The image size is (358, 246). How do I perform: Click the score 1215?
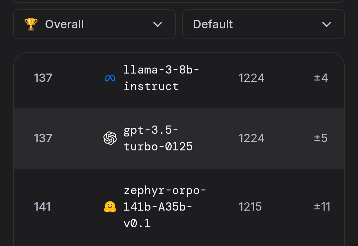(250, 207)
